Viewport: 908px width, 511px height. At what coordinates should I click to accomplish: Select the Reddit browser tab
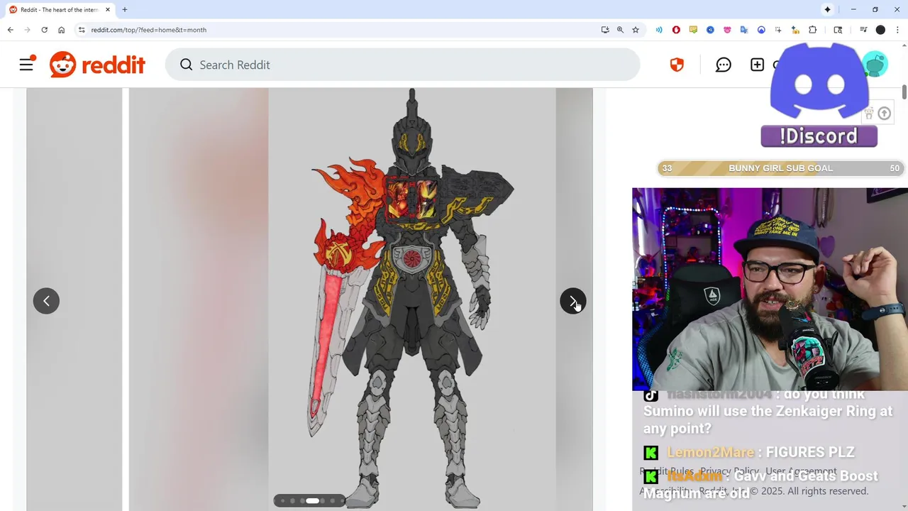[60, 10]
